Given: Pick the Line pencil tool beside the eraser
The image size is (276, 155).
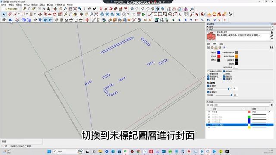Looking at the screenshot, I should pos(16,14).
